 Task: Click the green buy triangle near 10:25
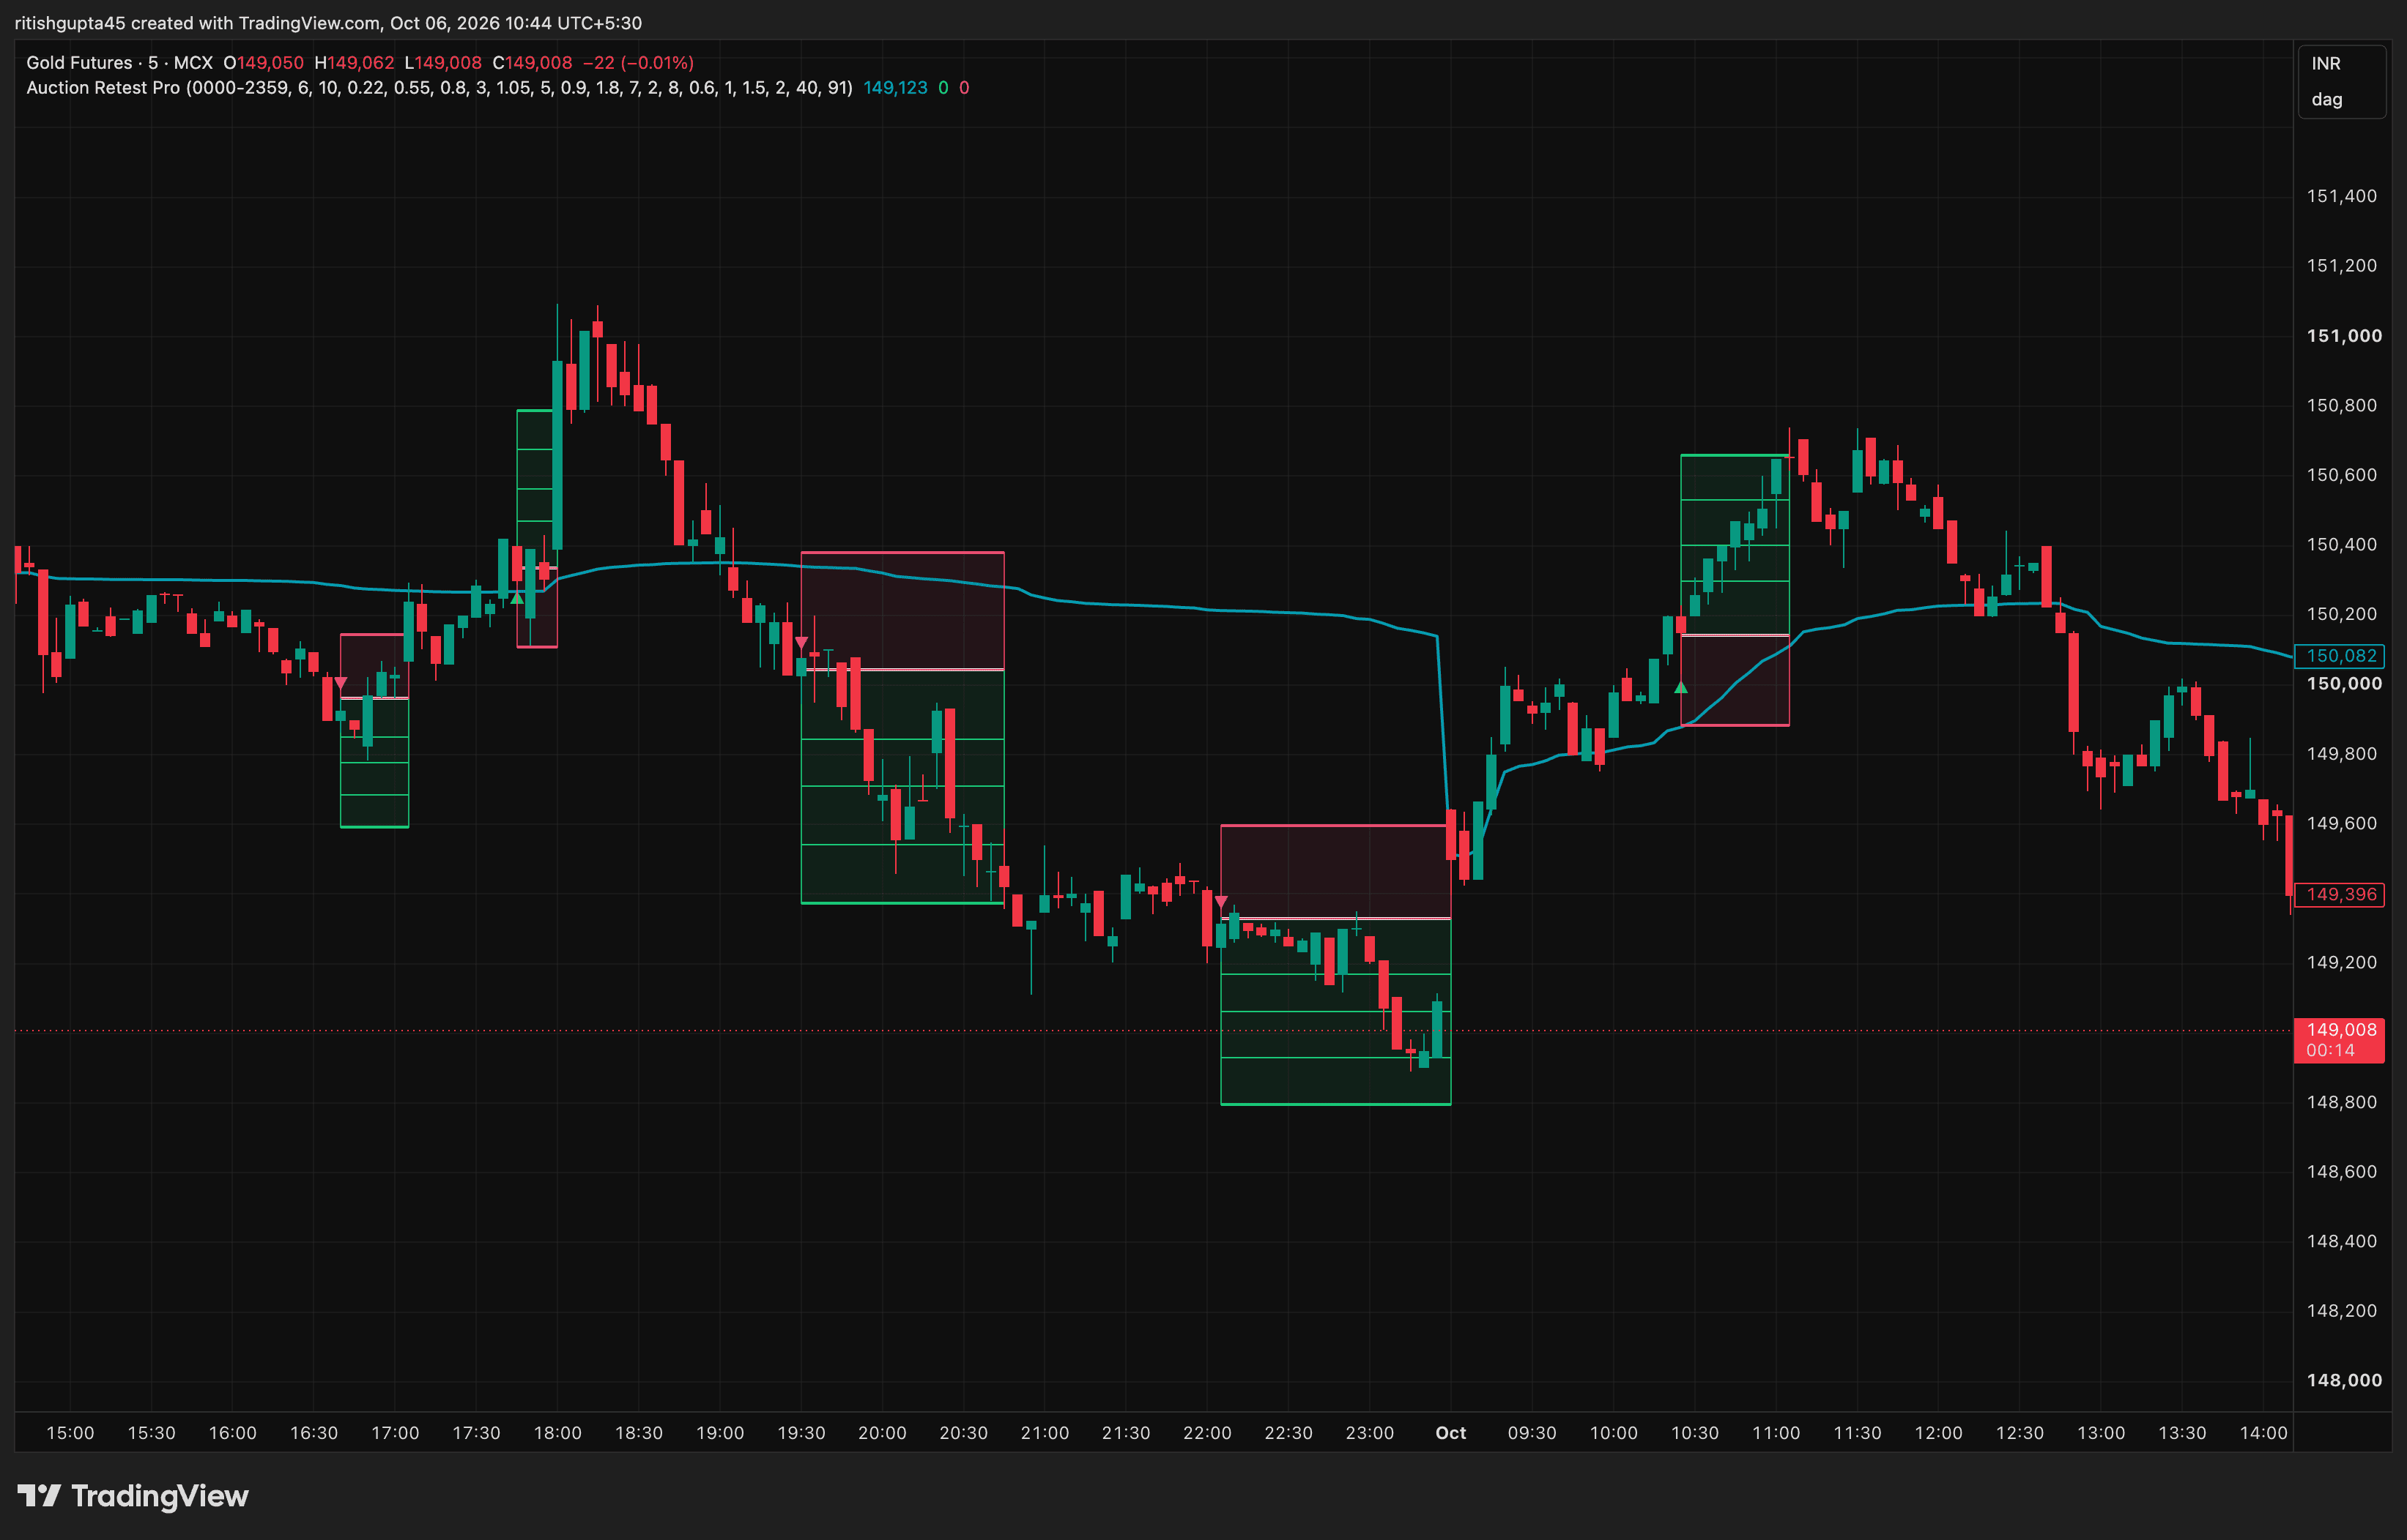pyautogui.click(x=1680, y=687)
